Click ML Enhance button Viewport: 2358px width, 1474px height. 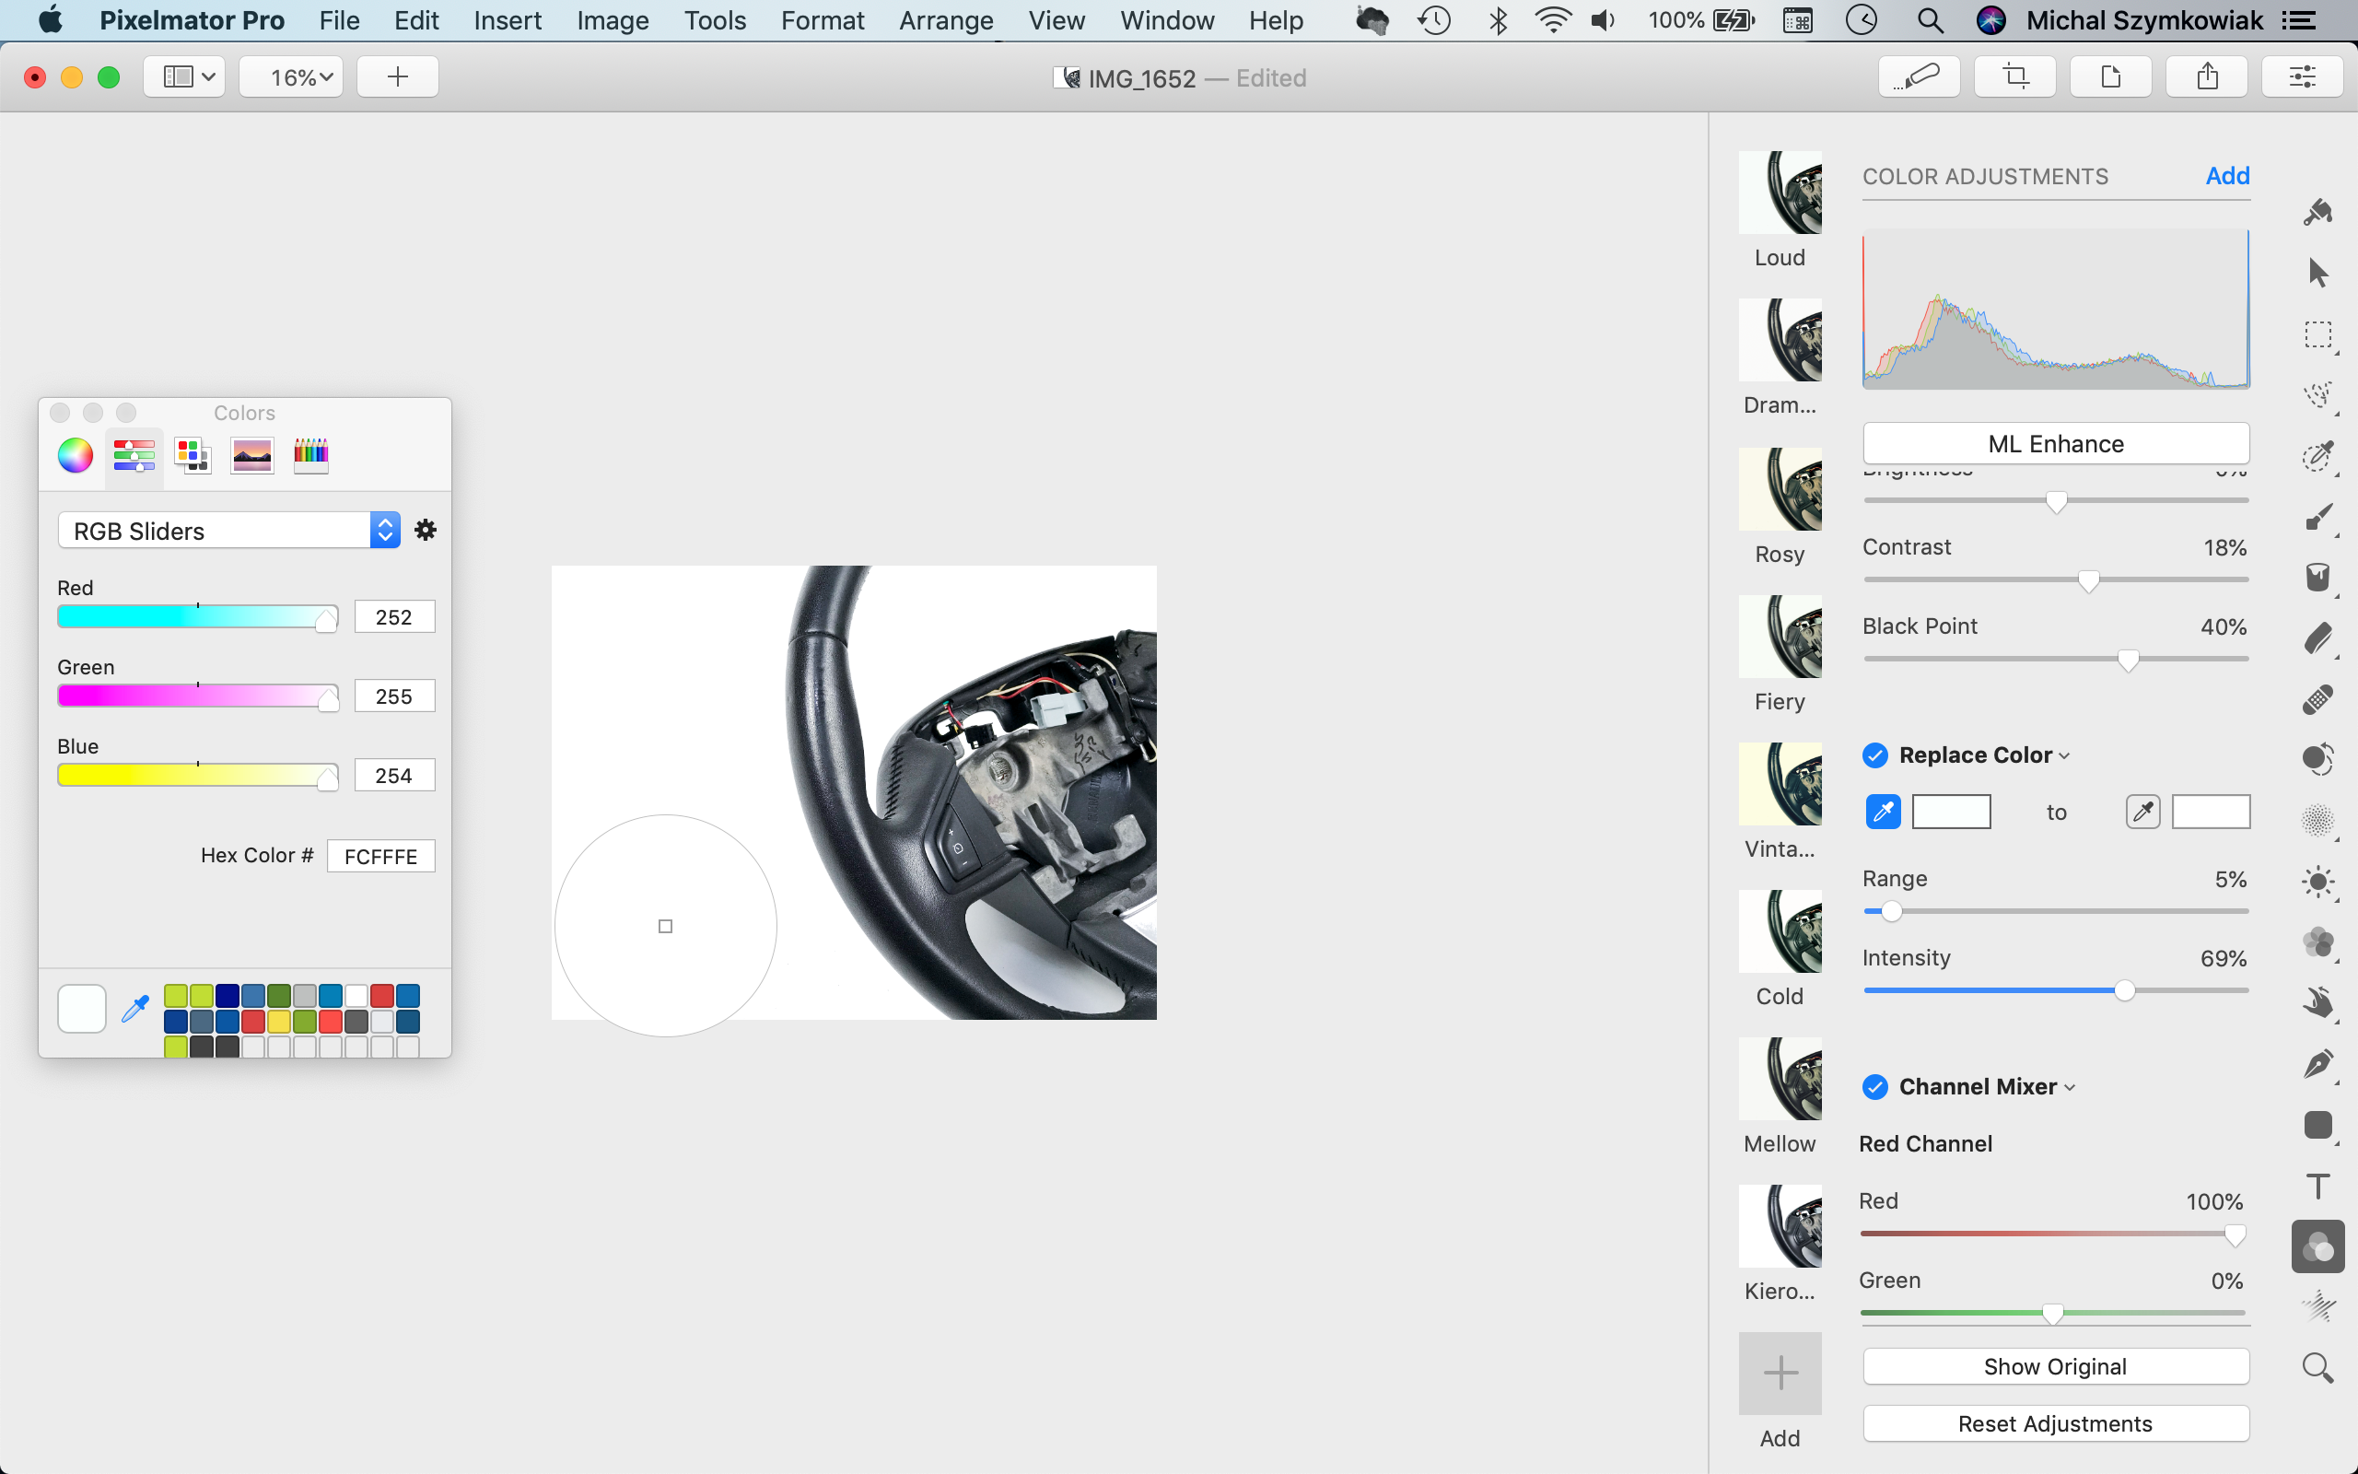tap(2056, 443)
